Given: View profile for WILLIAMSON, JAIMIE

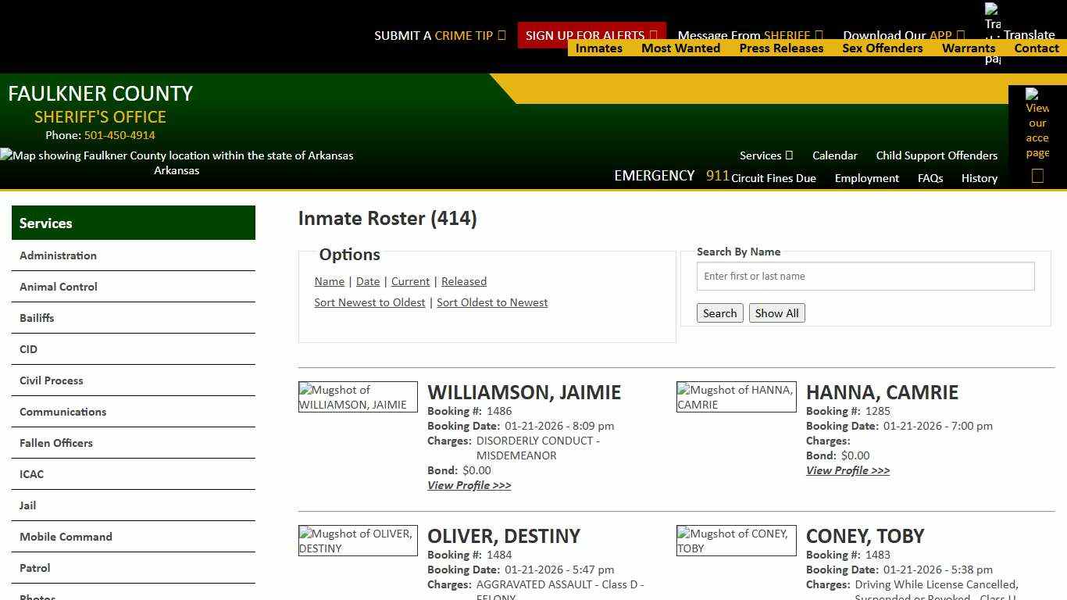Looking at the screenshot, I should tap(469, 485).
